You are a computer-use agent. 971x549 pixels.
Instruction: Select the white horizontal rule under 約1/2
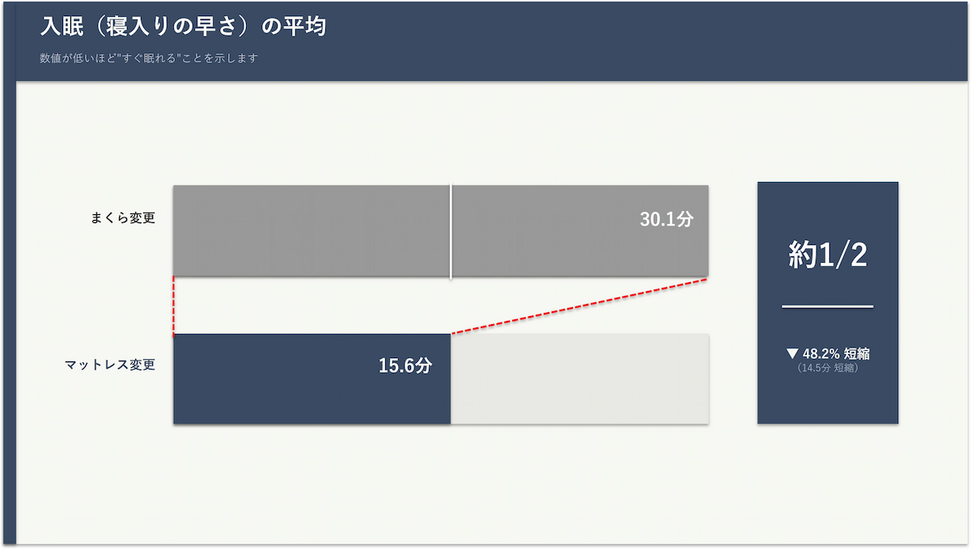coord(828,307)
